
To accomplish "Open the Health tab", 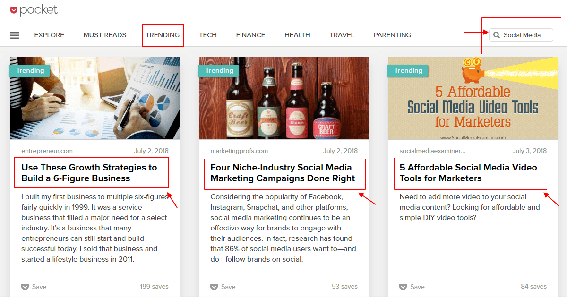I will point(297,35).
